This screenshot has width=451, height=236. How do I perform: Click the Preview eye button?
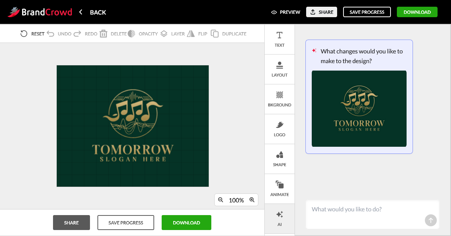pyautogui.click(x=286, y=12)
